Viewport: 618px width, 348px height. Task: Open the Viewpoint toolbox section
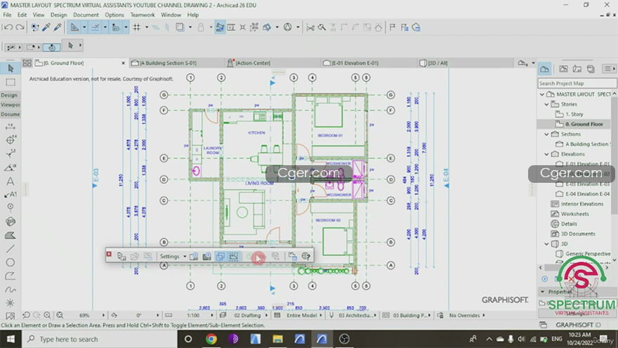pyautogui.click(x=10, y=105)
